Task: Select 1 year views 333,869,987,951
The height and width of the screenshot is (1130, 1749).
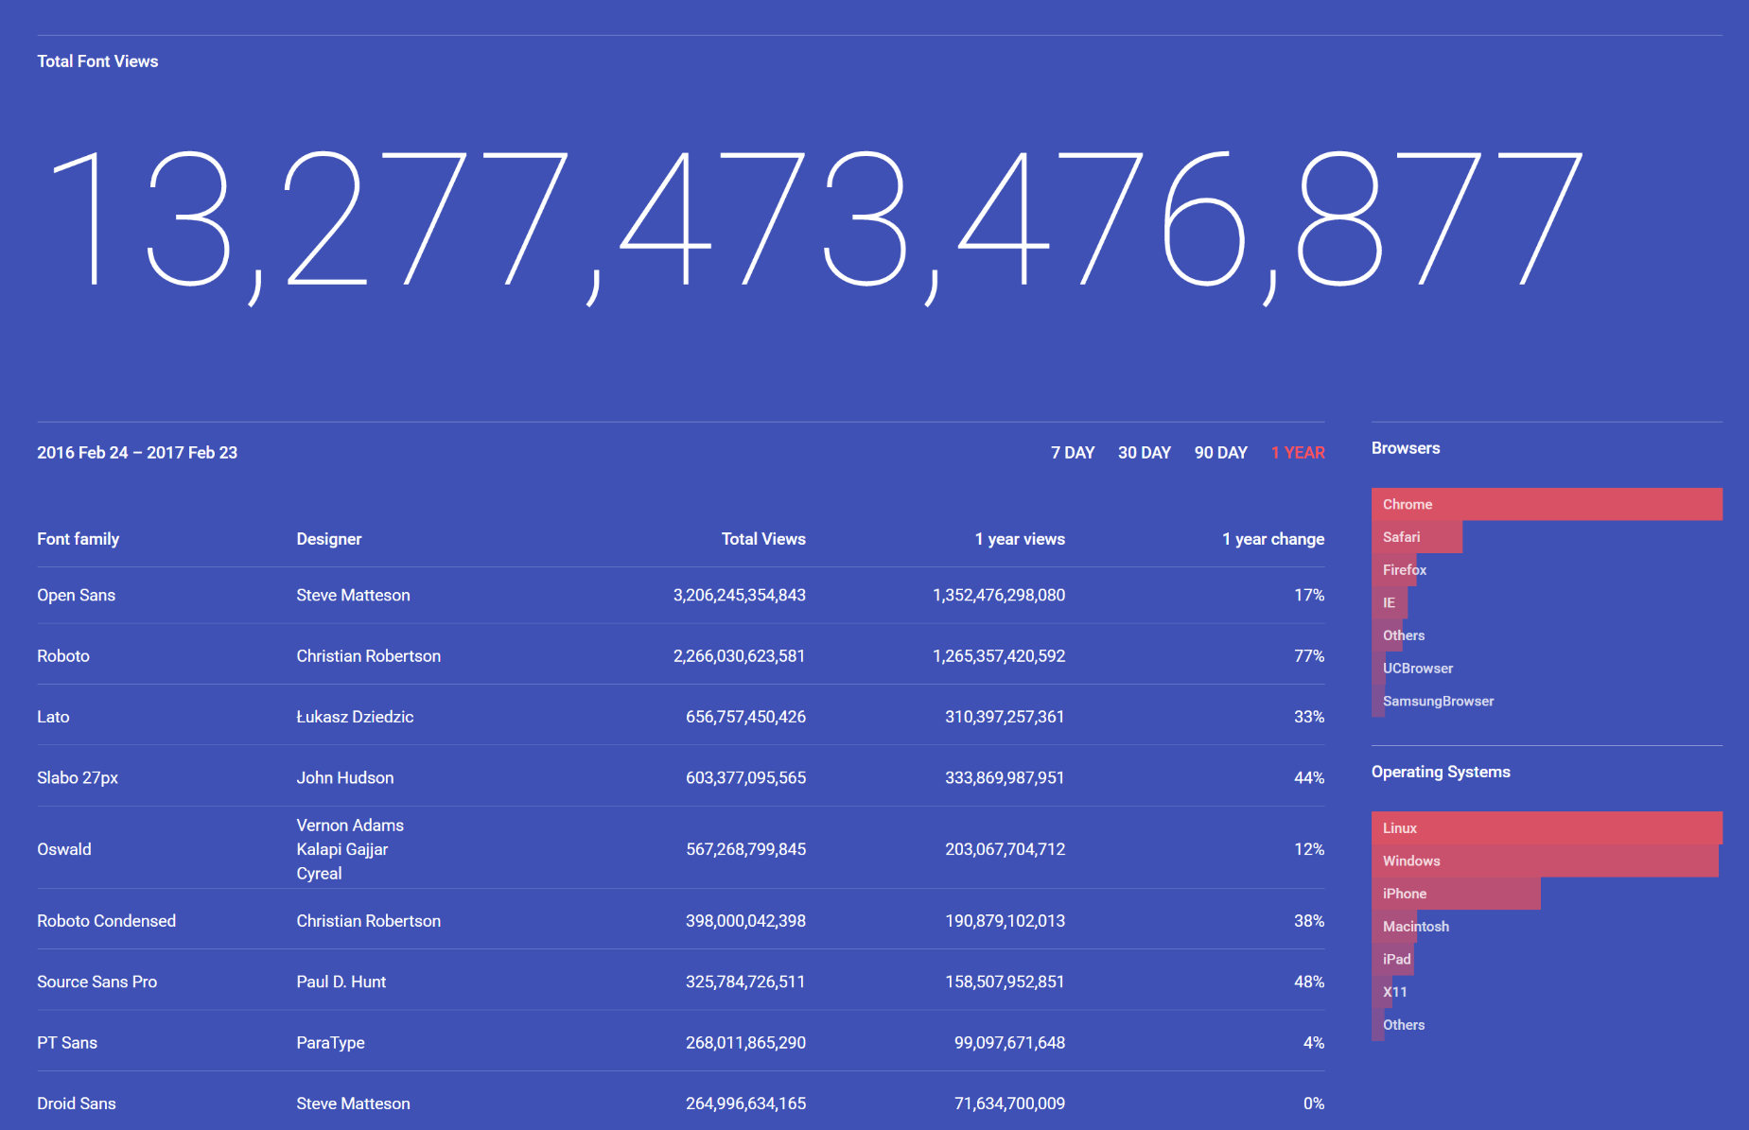Action: click(x=1005, y=778)
